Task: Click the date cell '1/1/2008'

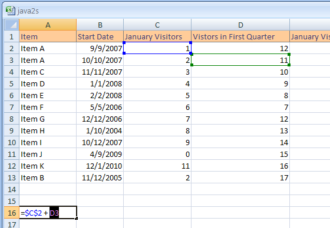Action: [100, 84]
